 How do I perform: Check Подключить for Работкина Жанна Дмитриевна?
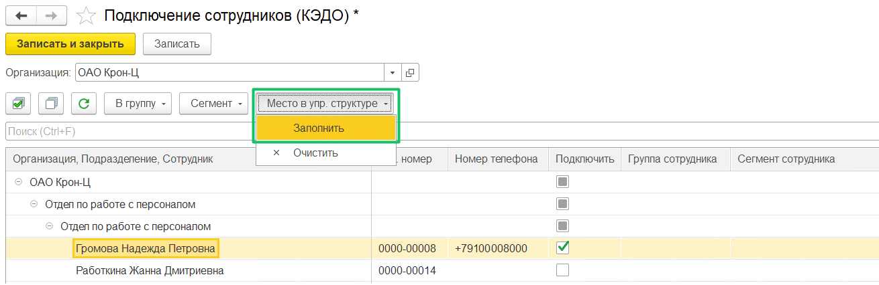(562, 270)
